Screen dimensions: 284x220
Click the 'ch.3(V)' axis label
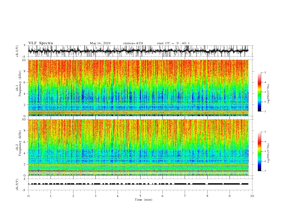tap(17, 184)
